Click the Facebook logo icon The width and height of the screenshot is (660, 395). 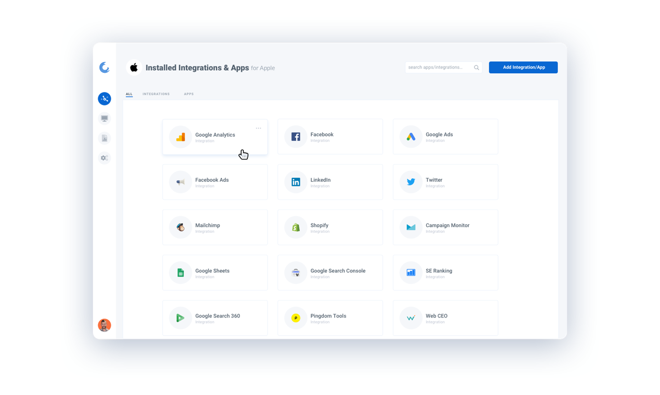296,137
